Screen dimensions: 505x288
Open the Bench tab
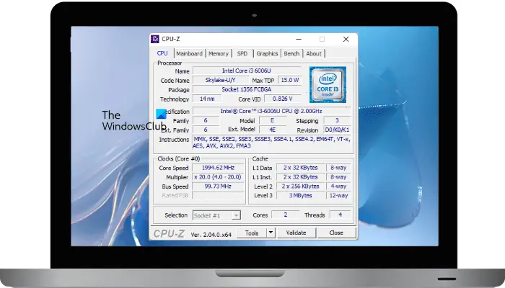[291, 54]
